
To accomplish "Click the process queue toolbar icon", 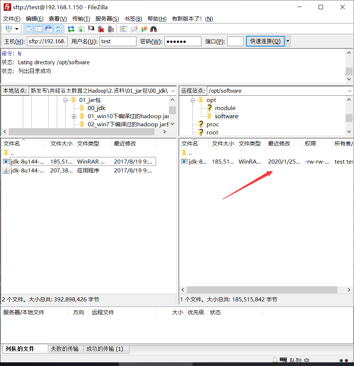I will [x=81, y=29].
